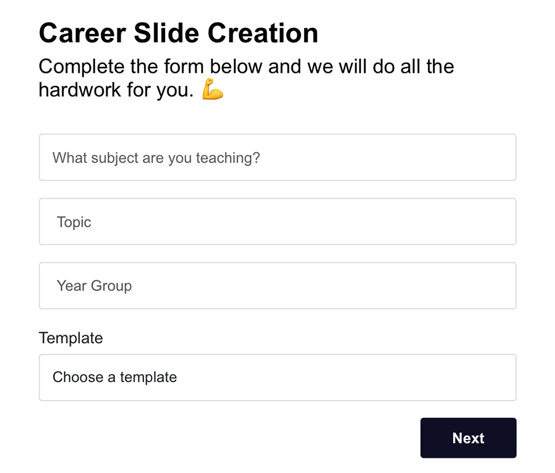Click the Year Group placeholder text
The width and height of the screenshot is (555, 473).
(94, 285)
